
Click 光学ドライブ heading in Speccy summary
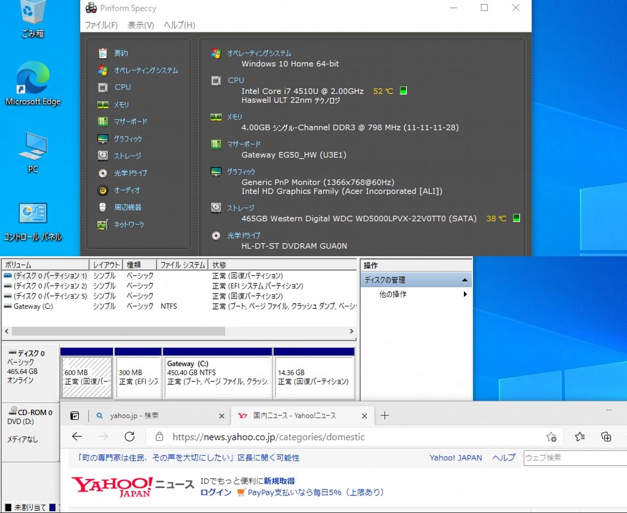point(244,235)
